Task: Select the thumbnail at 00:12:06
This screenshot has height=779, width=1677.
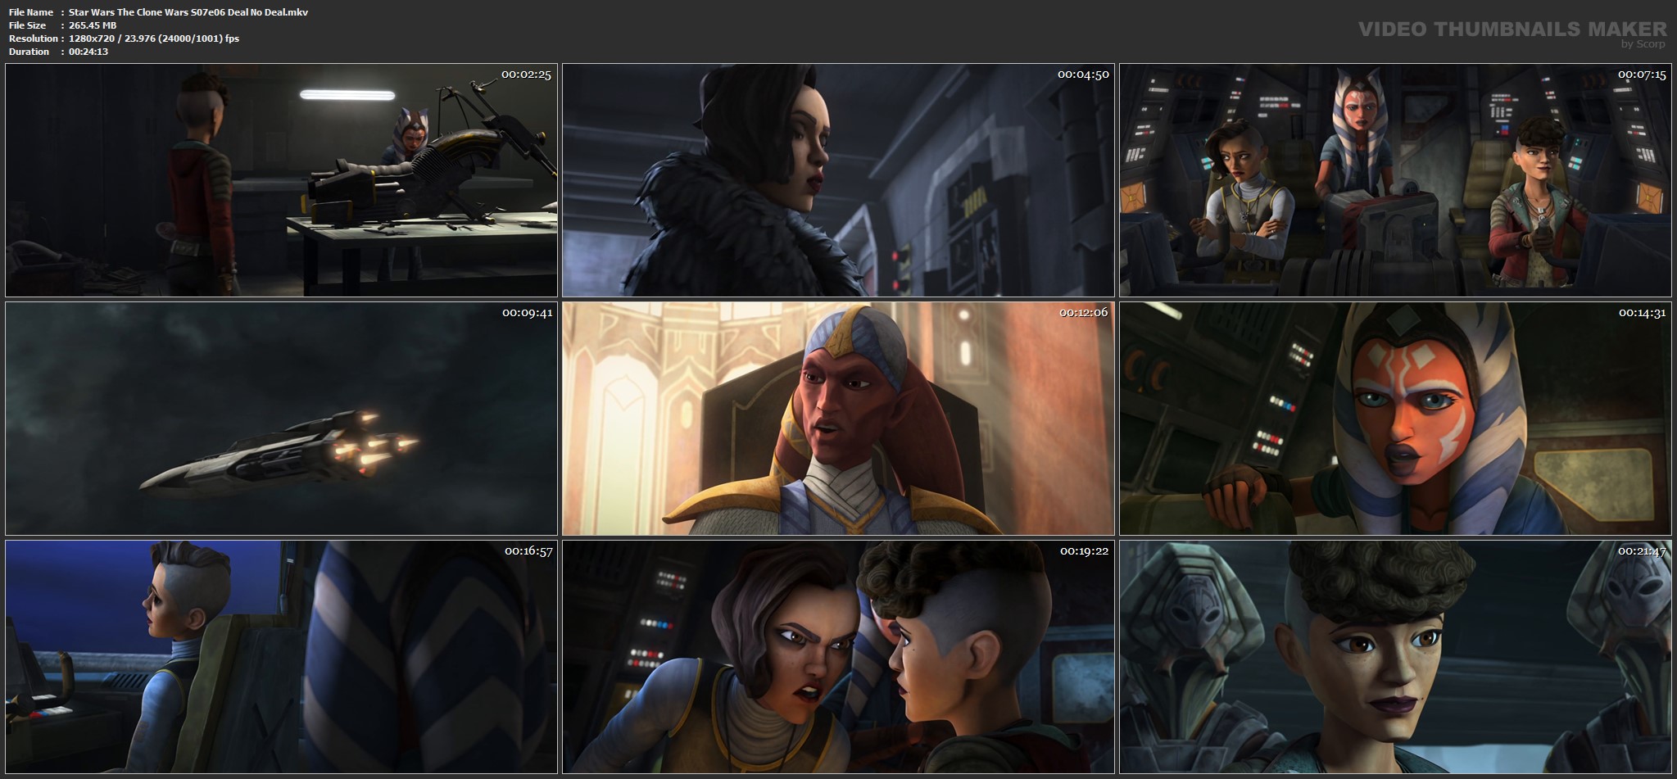Action: coord(838,419)
